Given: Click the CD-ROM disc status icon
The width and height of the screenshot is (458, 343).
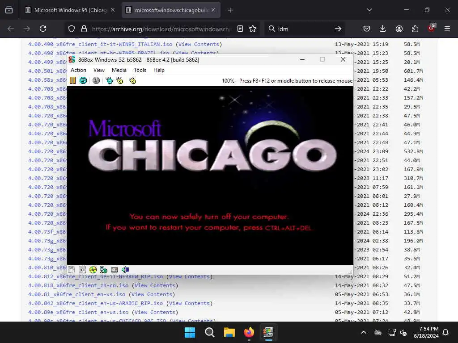Looking at the screenshot, I should click(93, 270).
